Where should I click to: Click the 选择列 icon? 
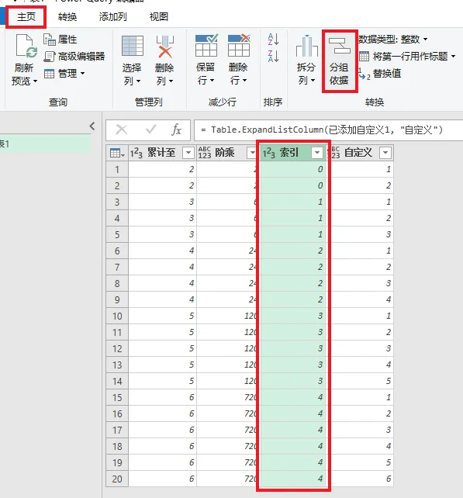click(x=133, y=46)
